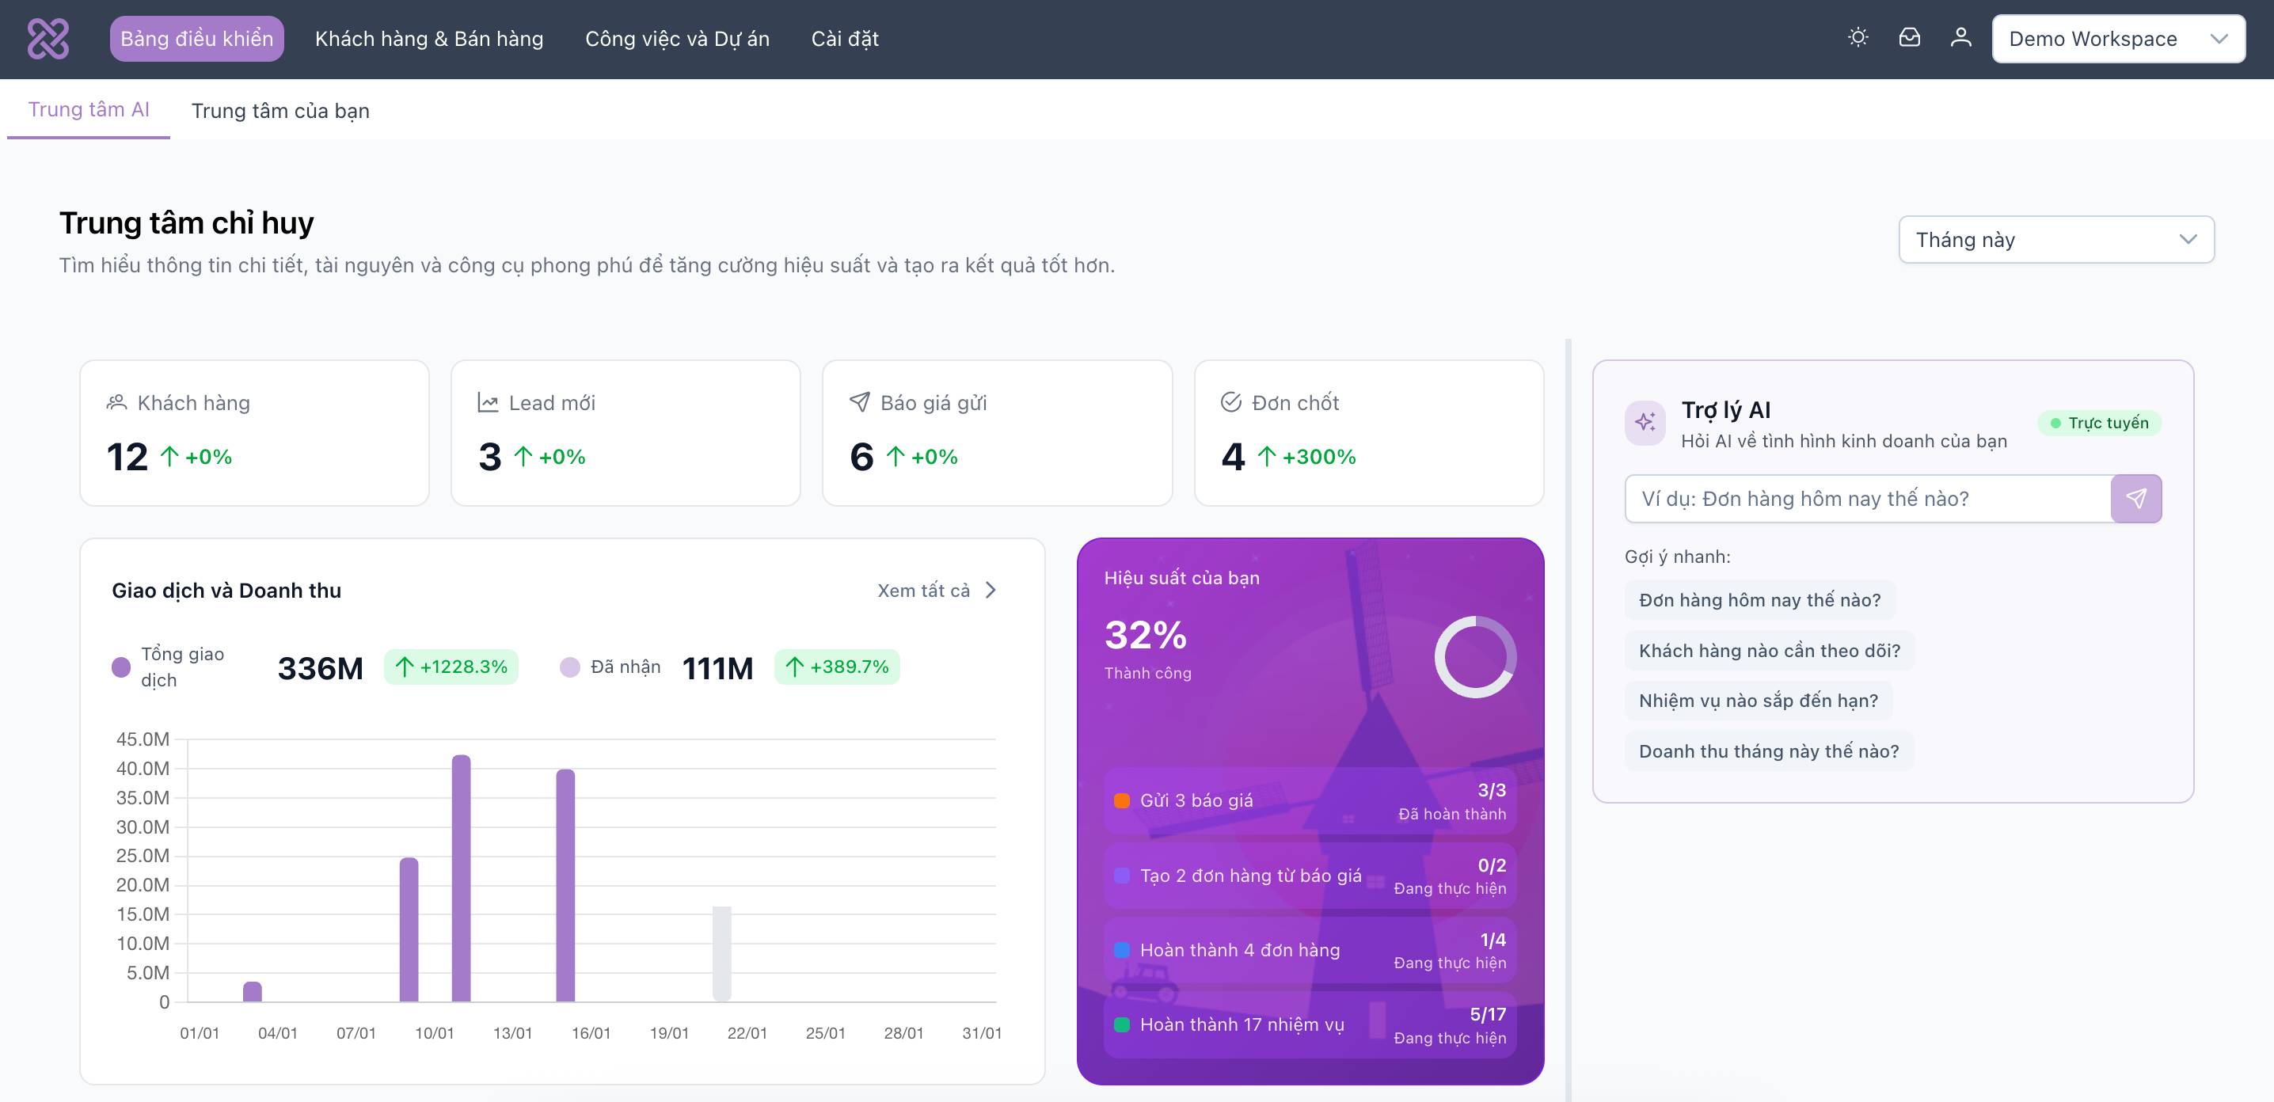Send AI question with the paper plane icon
The height and width of the screenshot is (1102, 2274).
coord(2135,499)
